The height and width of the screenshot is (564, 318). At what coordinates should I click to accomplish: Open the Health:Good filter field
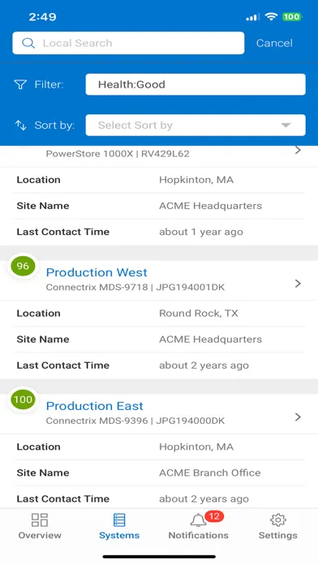[x=196, y=84]
